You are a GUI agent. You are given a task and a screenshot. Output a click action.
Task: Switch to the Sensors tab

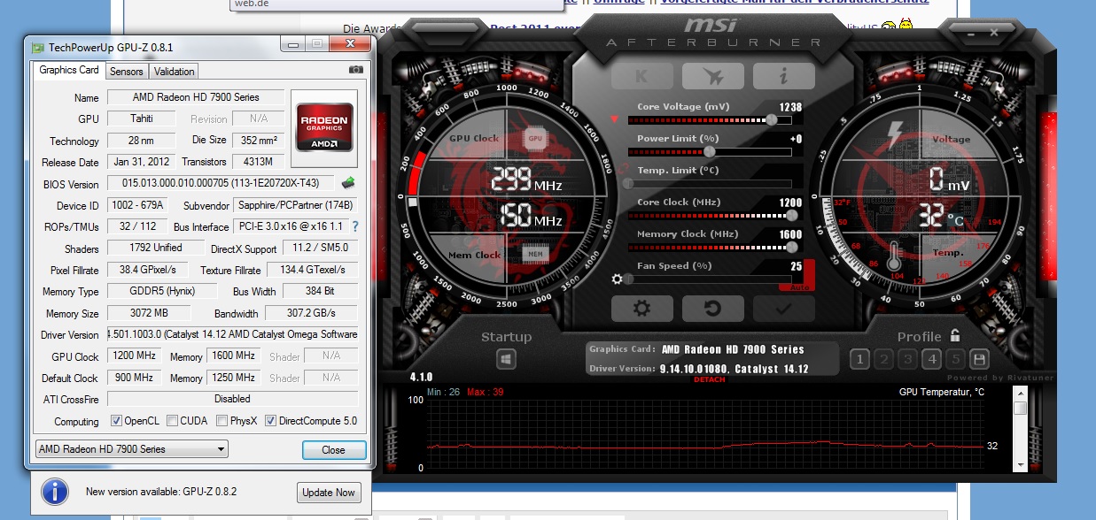[x=127, y=72]
